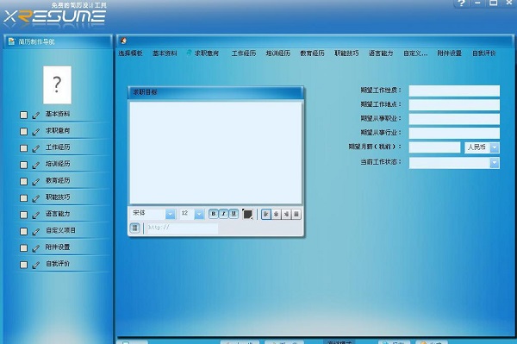Open the 人民币 currency dropdown

[495, 147]
